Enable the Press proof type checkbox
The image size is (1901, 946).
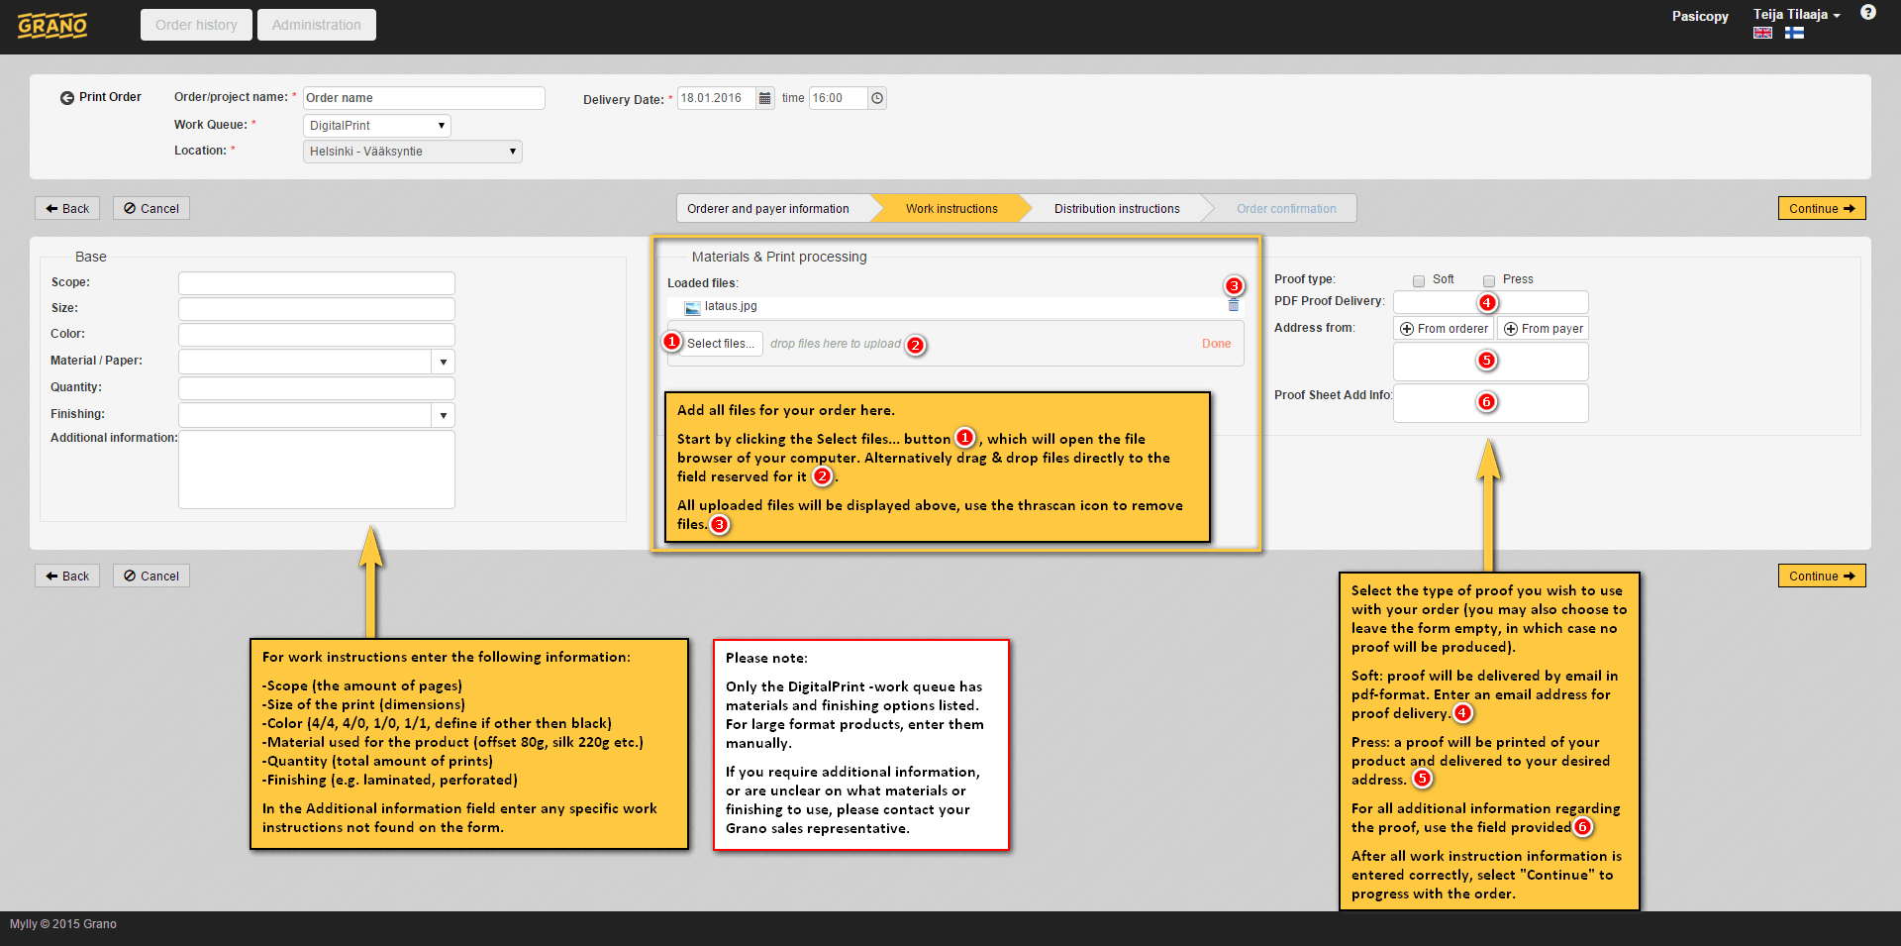[x=1489, y=280]
